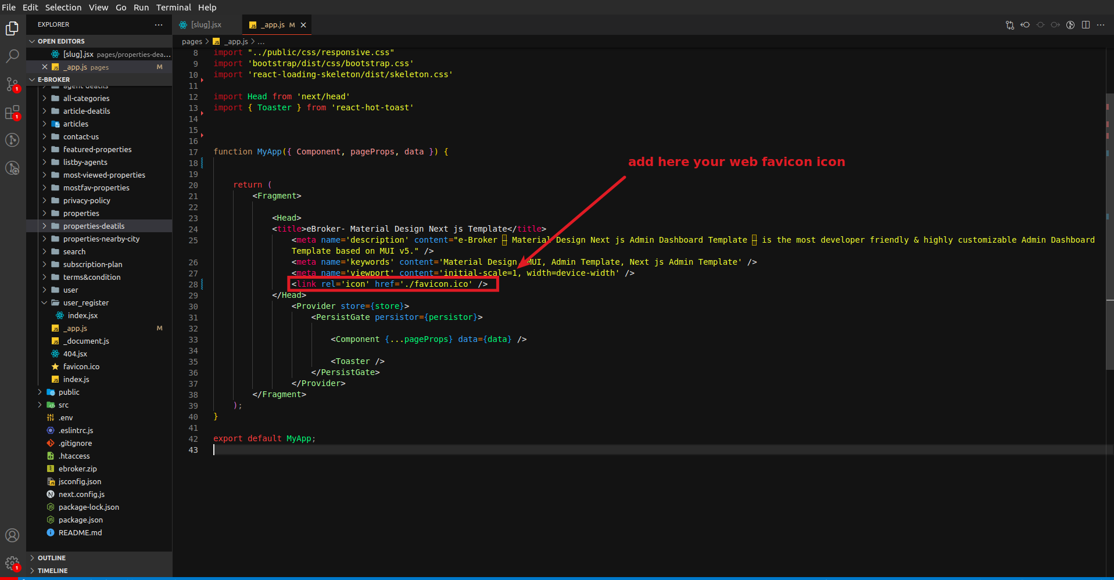Viewport: 1114px width, 580px height.
Task: Select the properties-deatils folder
Action: (99, 226)
